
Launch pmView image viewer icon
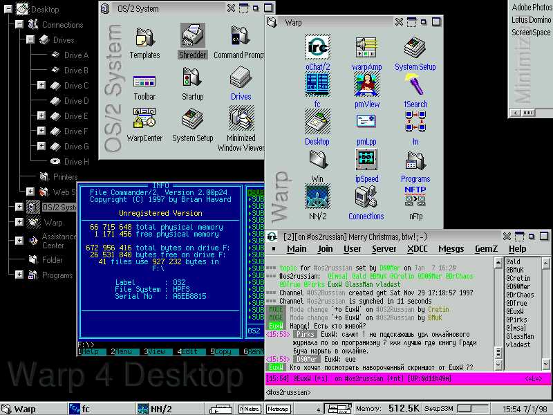coord(366,84)
